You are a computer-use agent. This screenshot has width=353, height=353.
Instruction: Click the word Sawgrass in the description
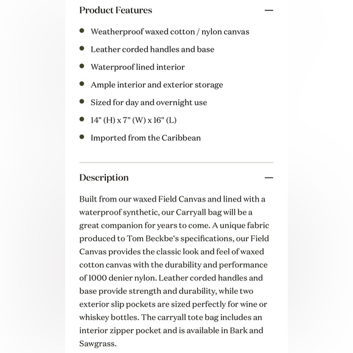coord(98,344)
